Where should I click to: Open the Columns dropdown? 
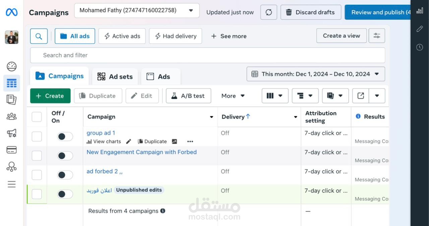click(275, 96)
